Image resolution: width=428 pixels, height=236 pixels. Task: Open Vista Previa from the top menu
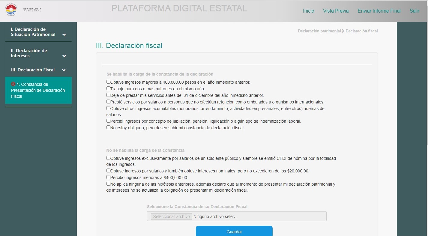pos(336,11)
